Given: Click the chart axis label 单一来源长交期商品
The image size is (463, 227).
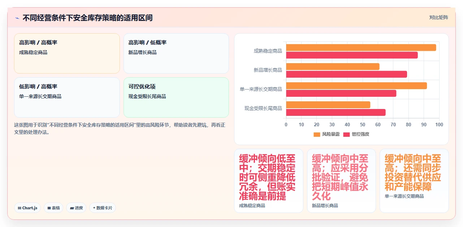Looking at the screenshot, I should [261, 89].
